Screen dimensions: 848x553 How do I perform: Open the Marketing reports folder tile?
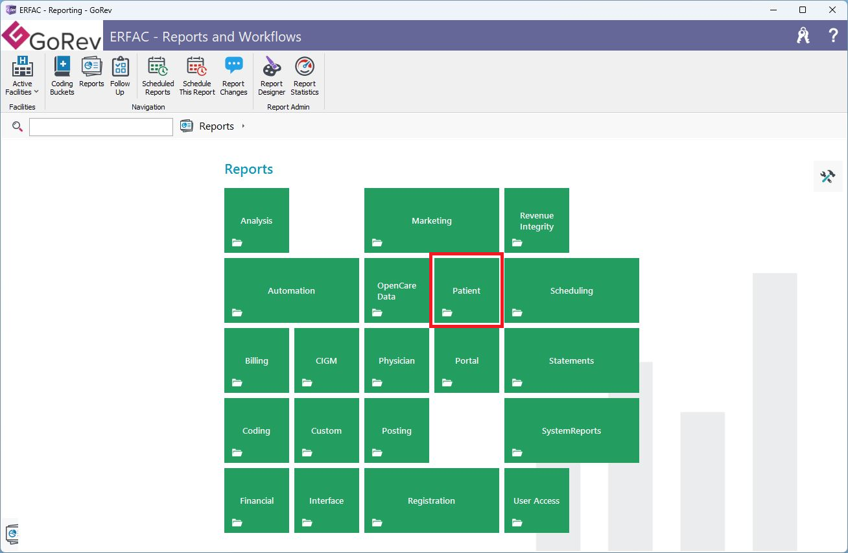pyautogui.click(x=431, y=220)
